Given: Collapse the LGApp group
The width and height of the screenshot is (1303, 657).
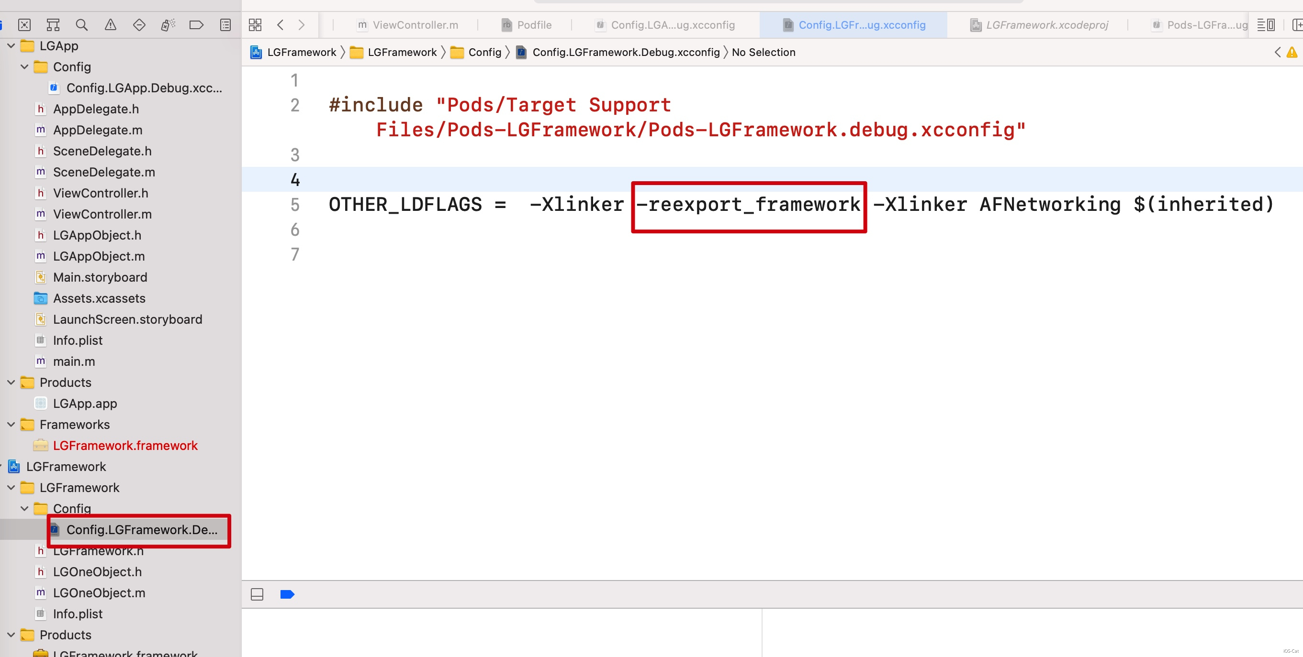Looking at the screenshot, I should 11,45.
